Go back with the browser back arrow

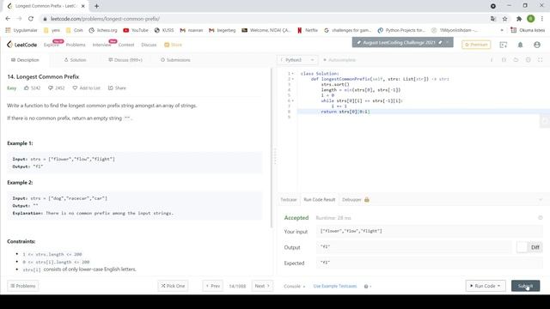(8, 19)
